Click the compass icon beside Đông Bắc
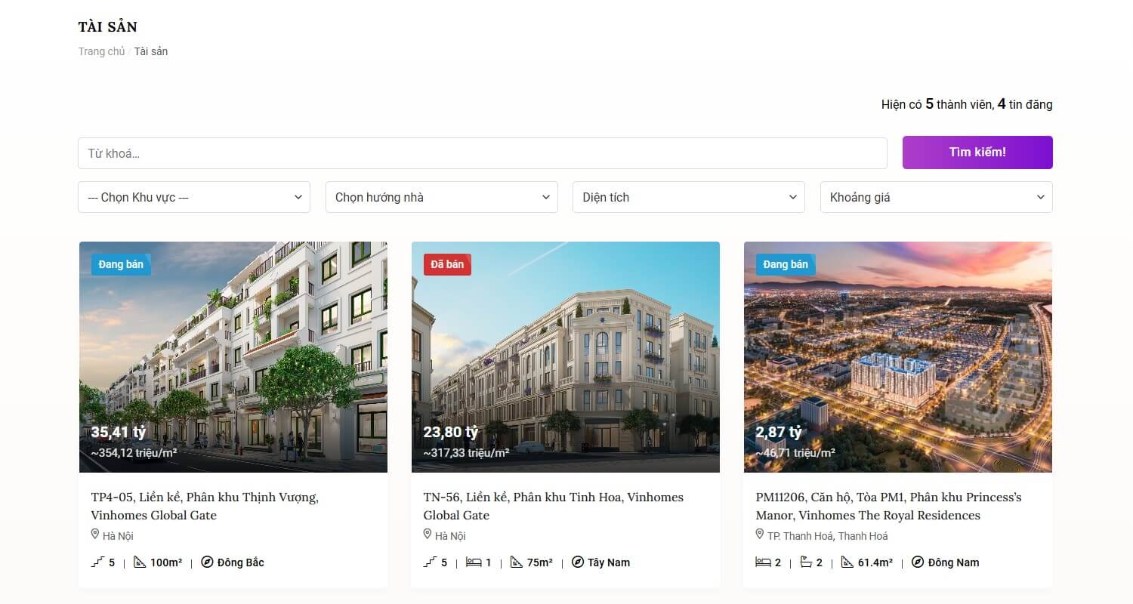The height and width of the screenshot is (604, 1133). coord(207,562)
